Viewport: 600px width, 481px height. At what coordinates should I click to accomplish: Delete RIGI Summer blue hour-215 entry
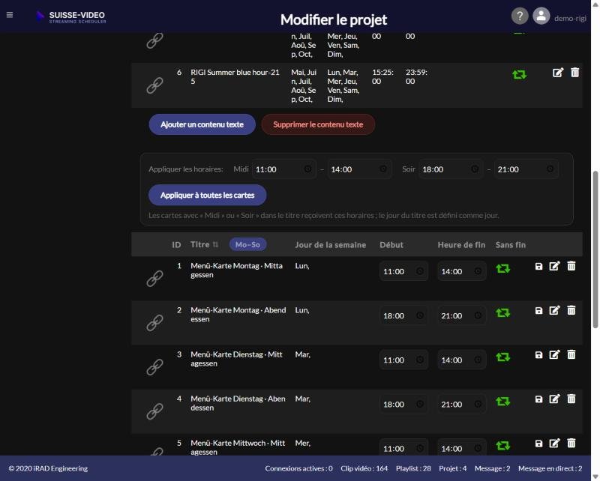(574, 72)
